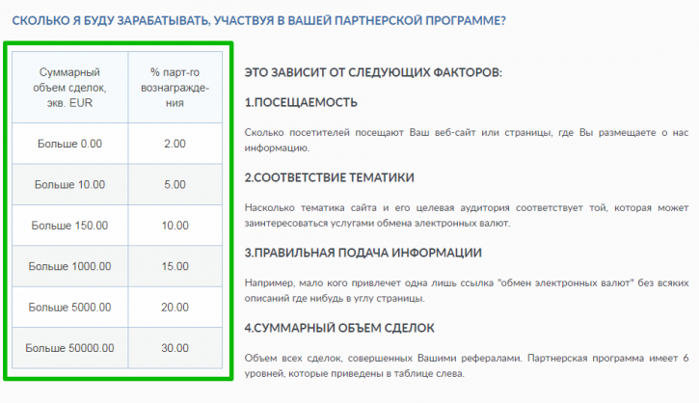Click the '2.СООТВЕТСТВИЕ ТЕМАТИКИ' subheading
Image resolution: width=699 pixels, height=403 pixels.
pos(329,177)
